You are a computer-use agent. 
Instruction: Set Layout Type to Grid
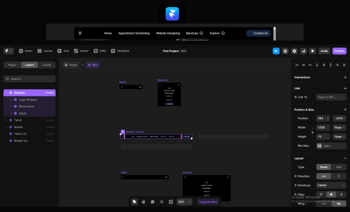pos(339,167)
